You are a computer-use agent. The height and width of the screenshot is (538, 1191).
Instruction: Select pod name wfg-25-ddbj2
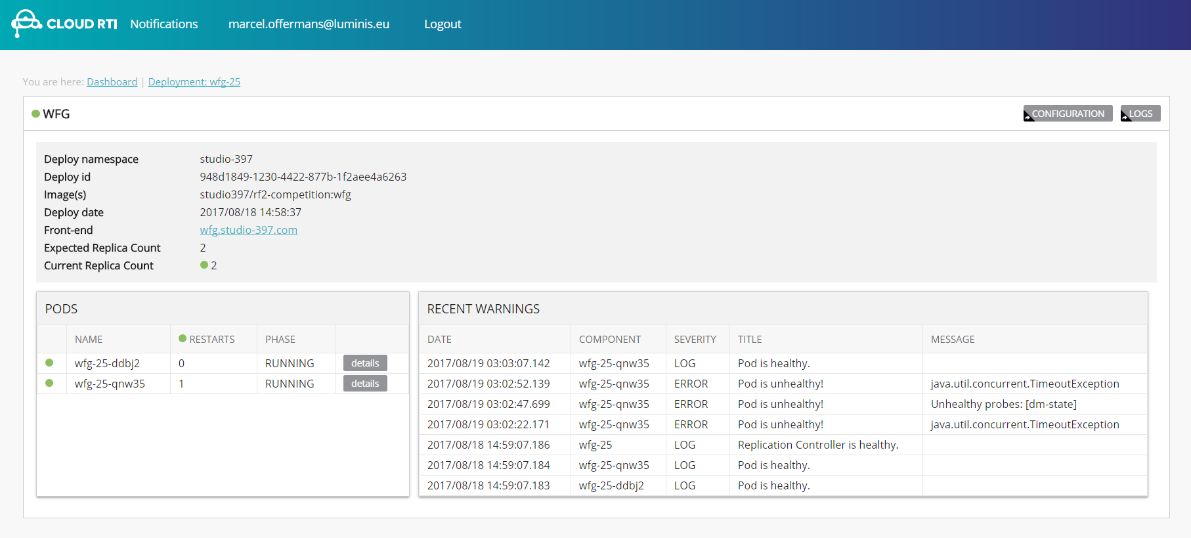pyautogui.click(x=107, y=363)
